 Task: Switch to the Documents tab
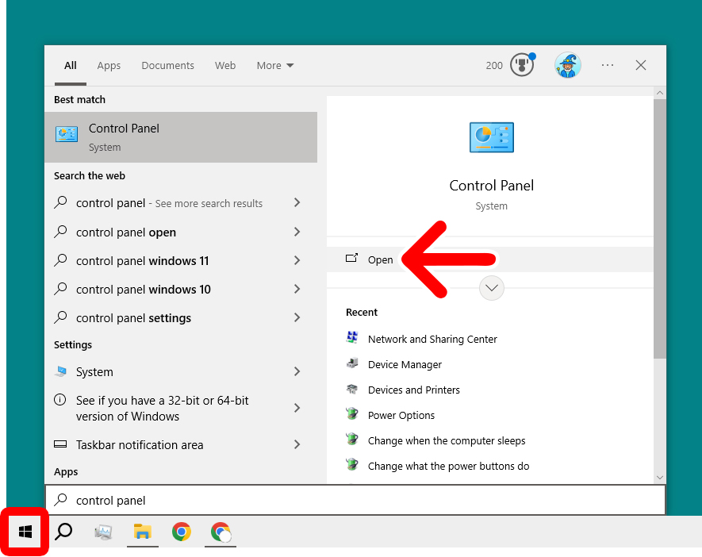[167, 66]
